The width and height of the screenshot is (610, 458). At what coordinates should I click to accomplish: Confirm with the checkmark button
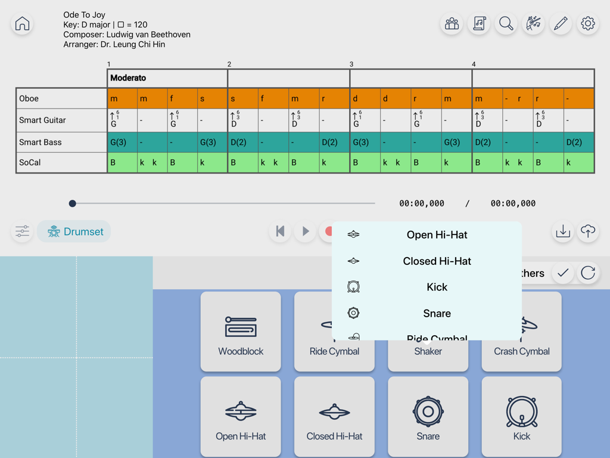[563, 273]
